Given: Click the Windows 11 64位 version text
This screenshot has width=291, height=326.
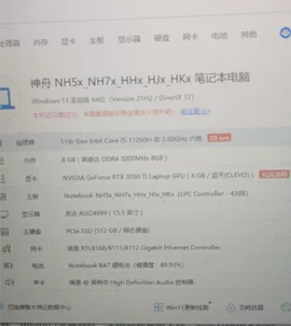Looking at the screenshot, I should coord(113,99).
